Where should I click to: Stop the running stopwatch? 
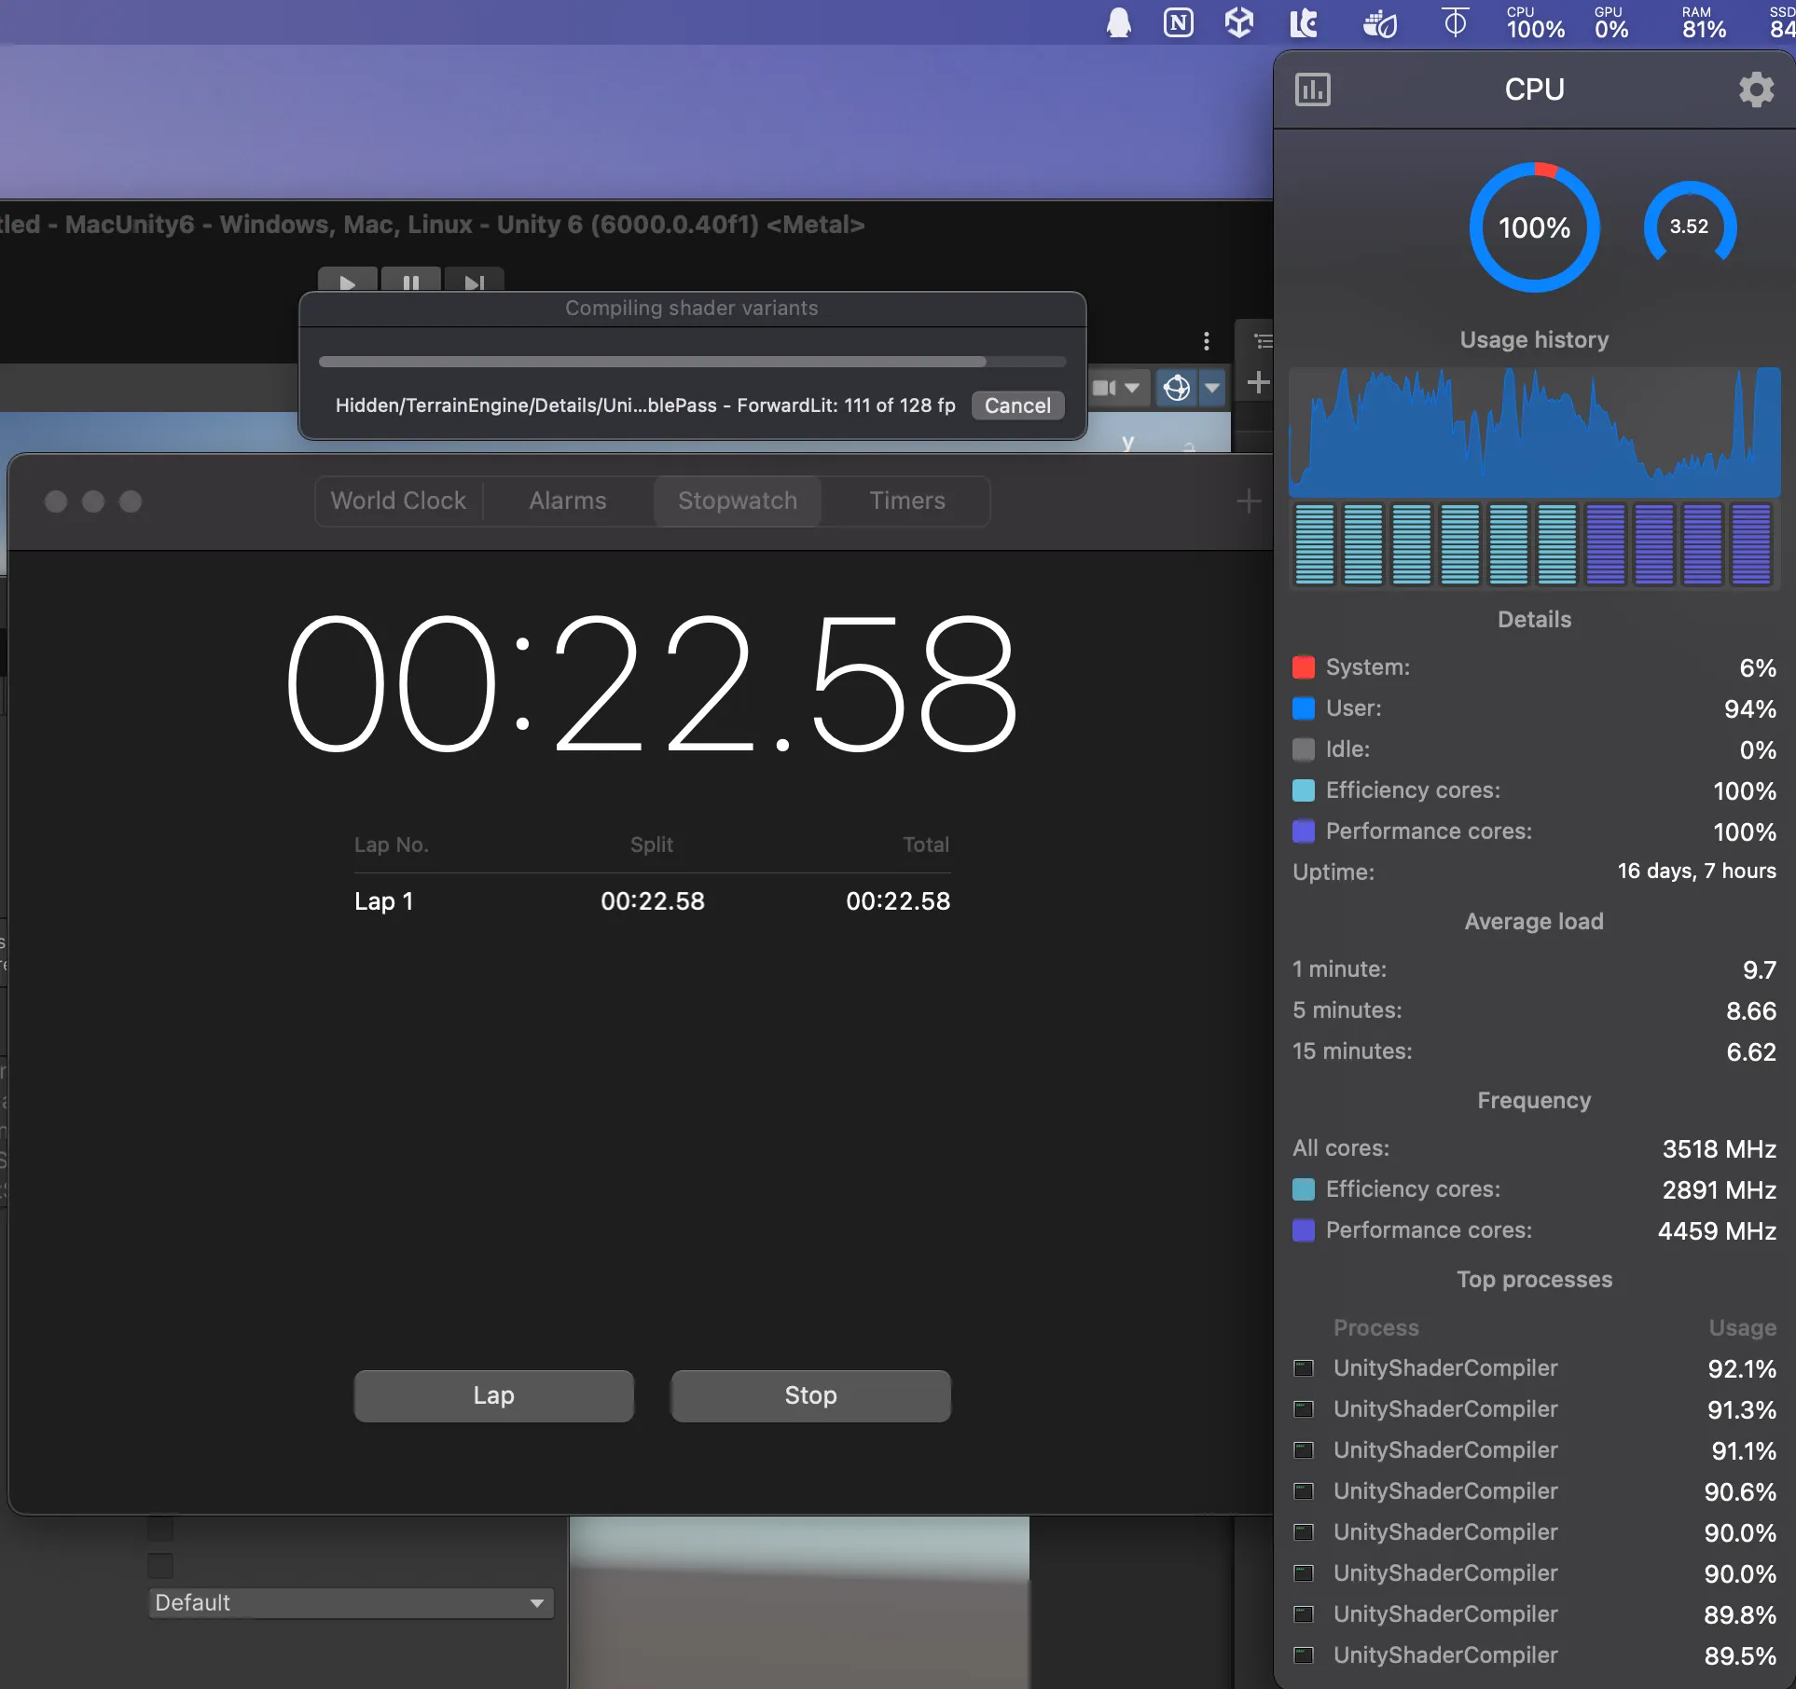tap(810, 1394)
